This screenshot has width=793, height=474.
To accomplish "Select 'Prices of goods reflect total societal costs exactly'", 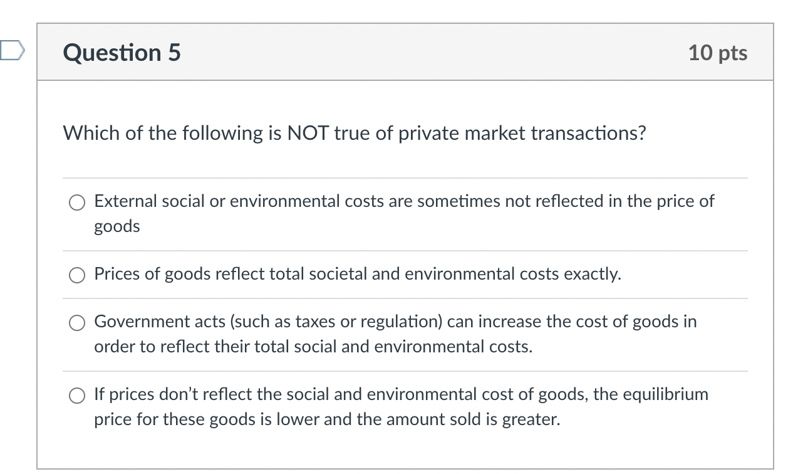I will 76,275.
